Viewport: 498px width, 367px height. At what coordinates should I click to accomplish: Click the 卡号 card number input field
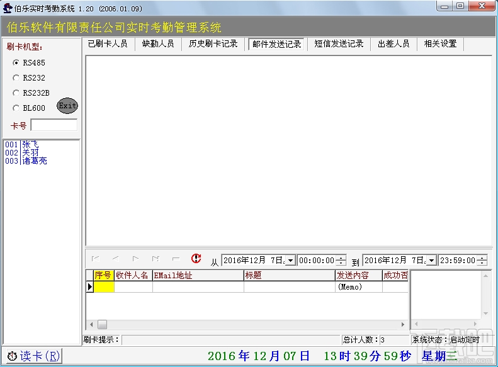[x=54, y=125]
